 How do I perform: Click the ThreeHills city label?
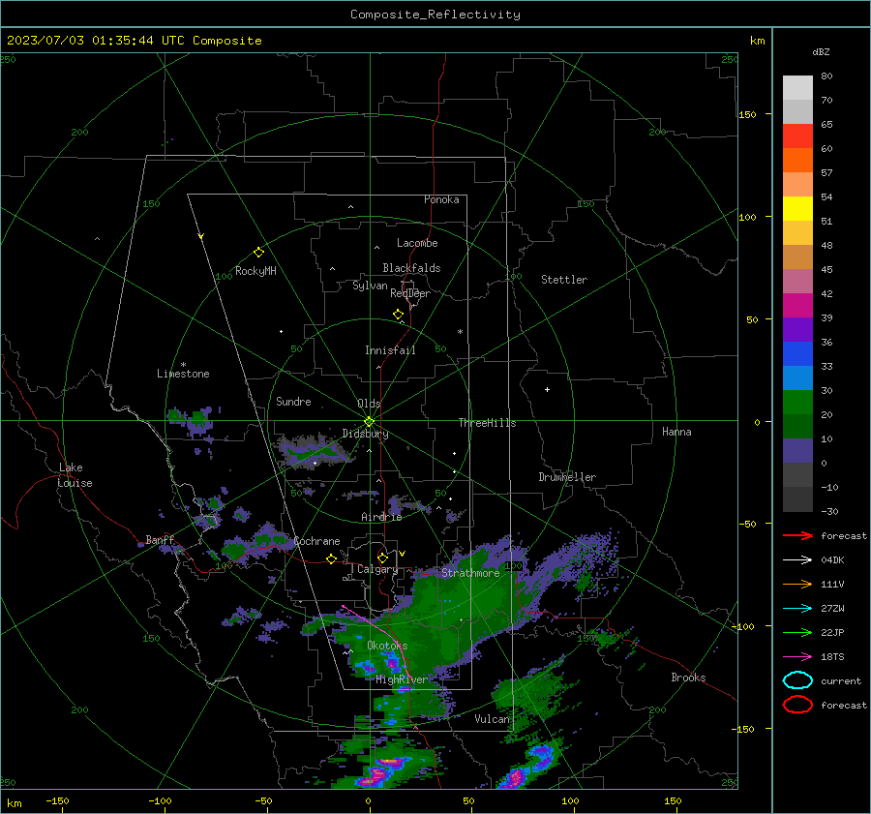(x=487, y=423)
